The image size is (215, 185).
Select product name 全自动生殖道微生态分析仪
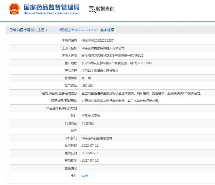click(100, 71)
